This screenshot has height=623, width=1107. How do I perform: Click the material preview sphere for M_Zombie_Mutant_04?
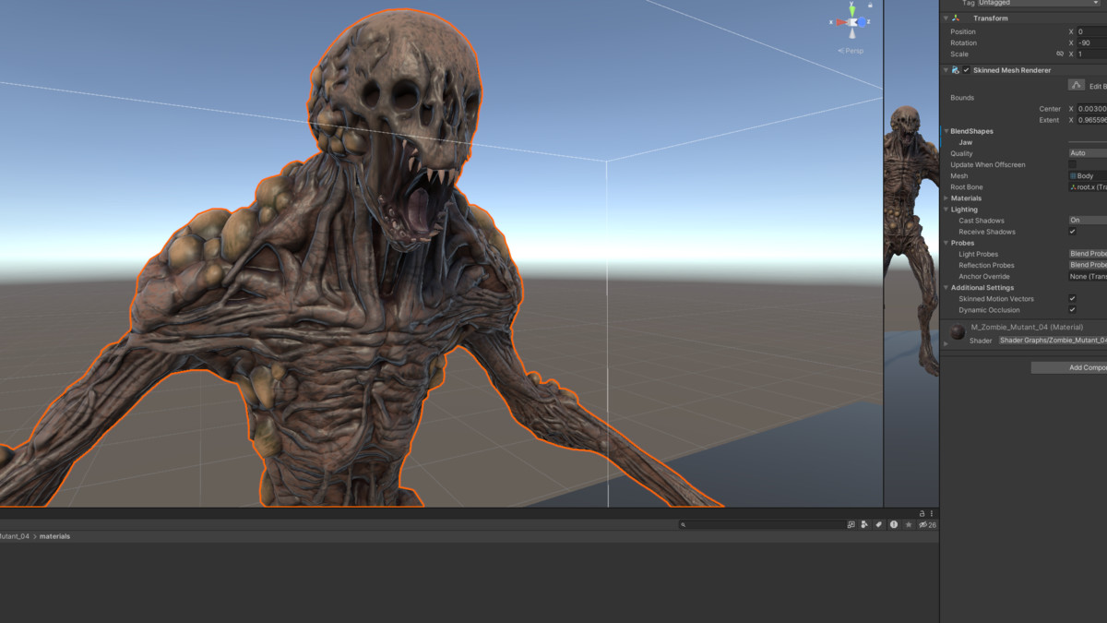958,332
